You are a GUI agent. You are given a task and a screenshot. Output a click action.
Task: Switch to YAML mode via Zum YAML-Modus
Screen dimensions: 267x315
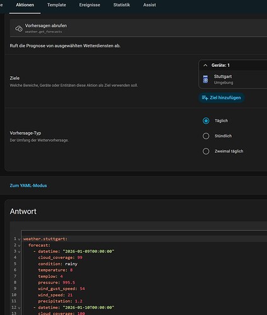(x=28, y=185)
